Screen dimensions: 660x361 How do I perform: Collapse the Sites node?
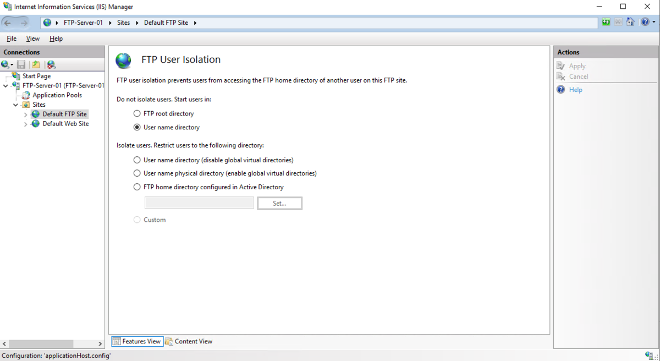pos(15,105)
